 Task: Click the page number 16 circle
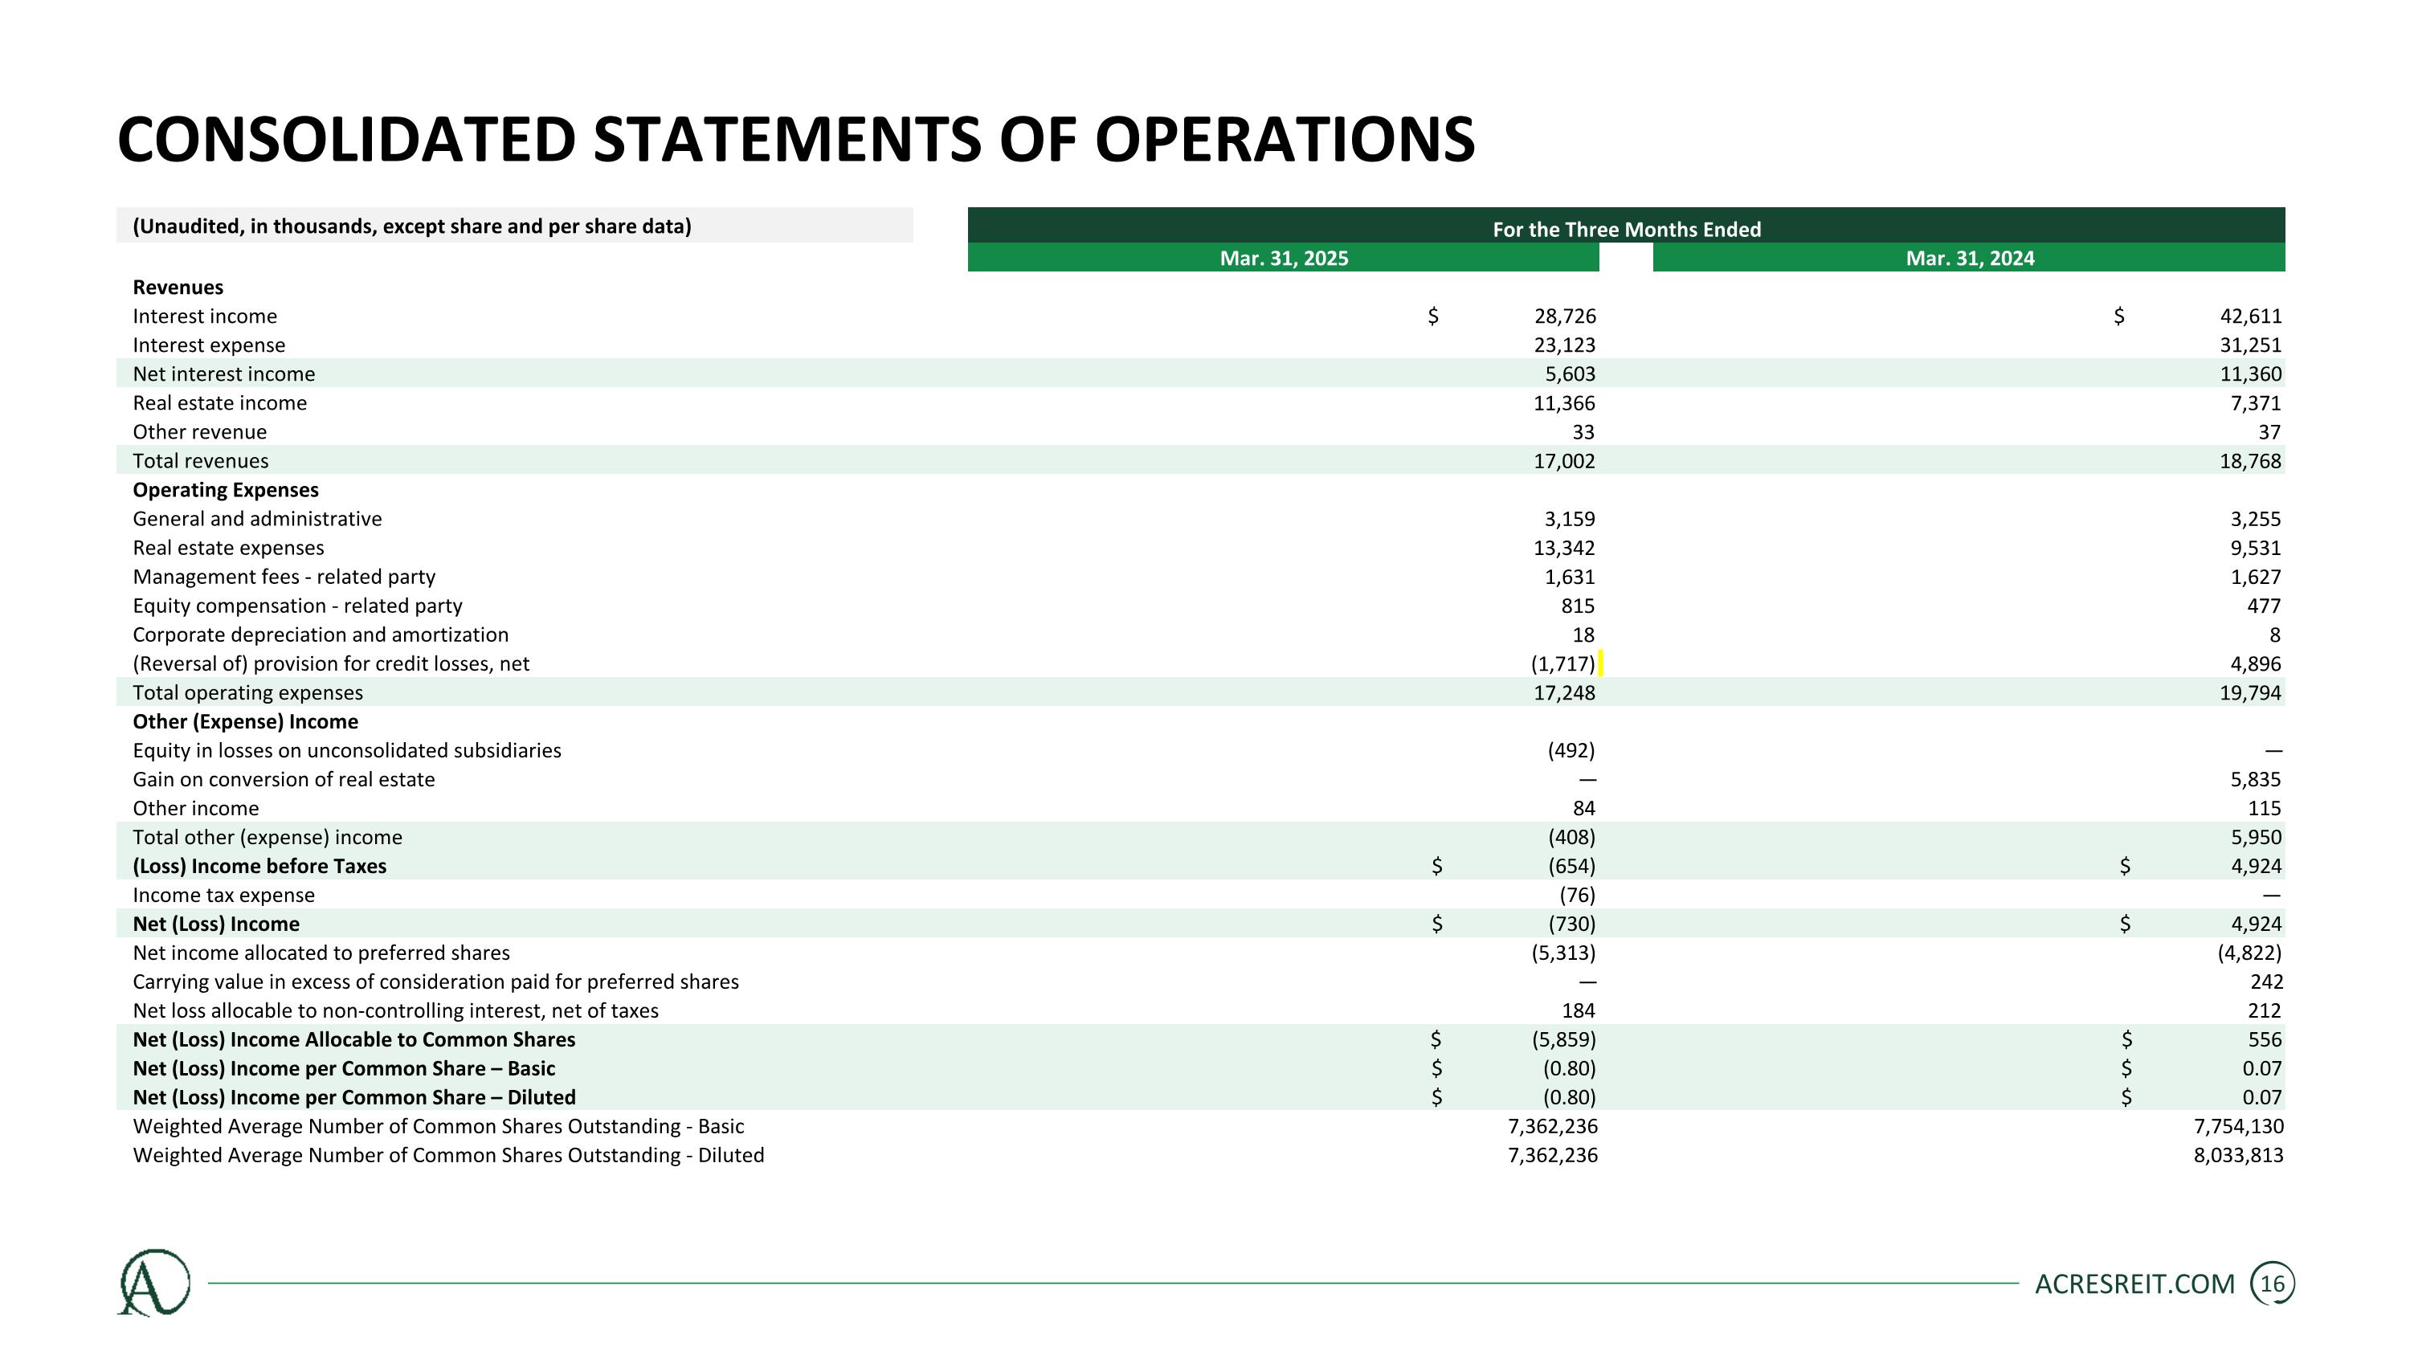click(x=2273, y=1284)
